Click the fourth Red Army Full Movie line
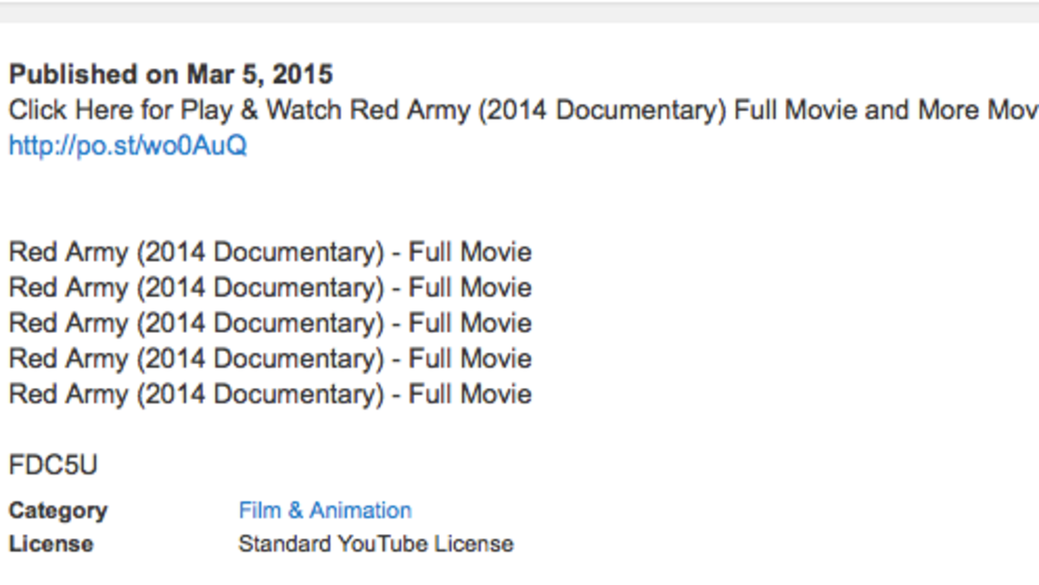Viewport: 1039px width, 585px height. (270, 359)
